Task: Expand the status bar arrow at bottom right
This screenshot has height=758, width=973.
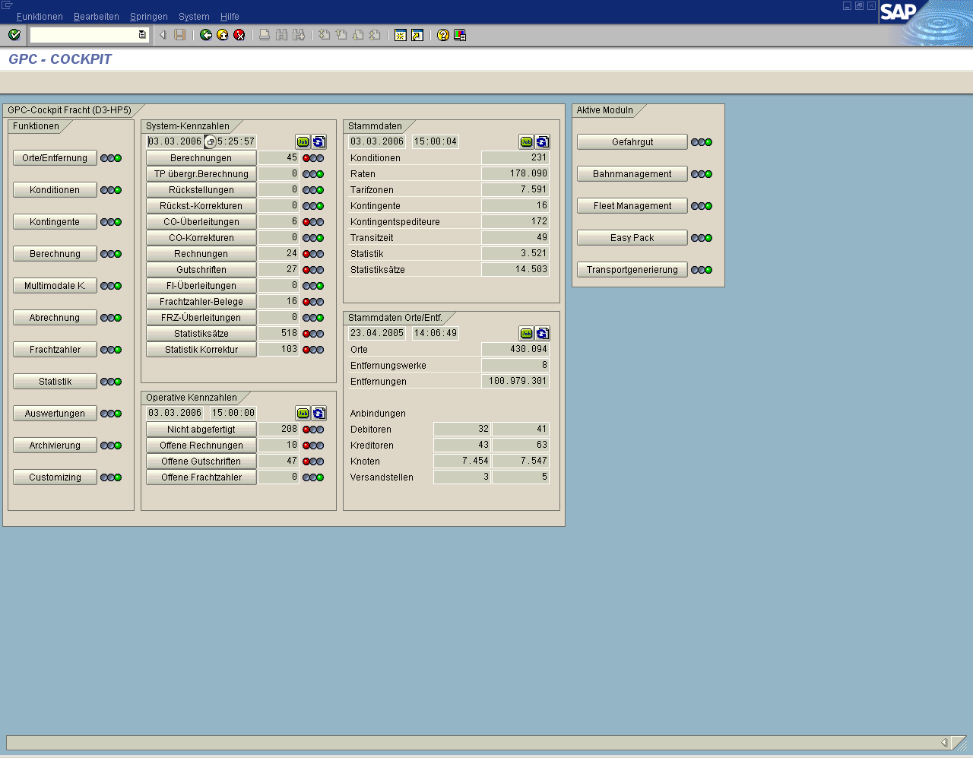Action: point(944,743)
